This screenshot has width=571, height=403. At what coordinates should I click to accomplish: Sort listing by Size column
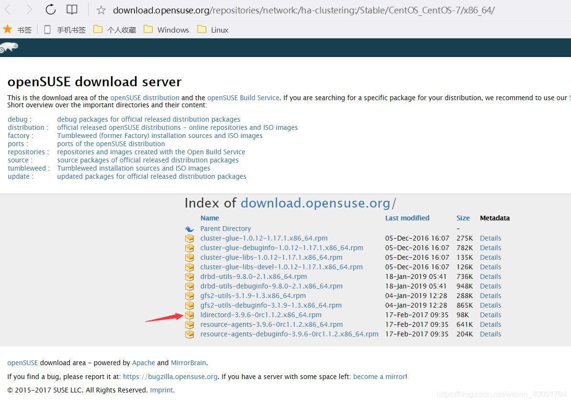463,218
